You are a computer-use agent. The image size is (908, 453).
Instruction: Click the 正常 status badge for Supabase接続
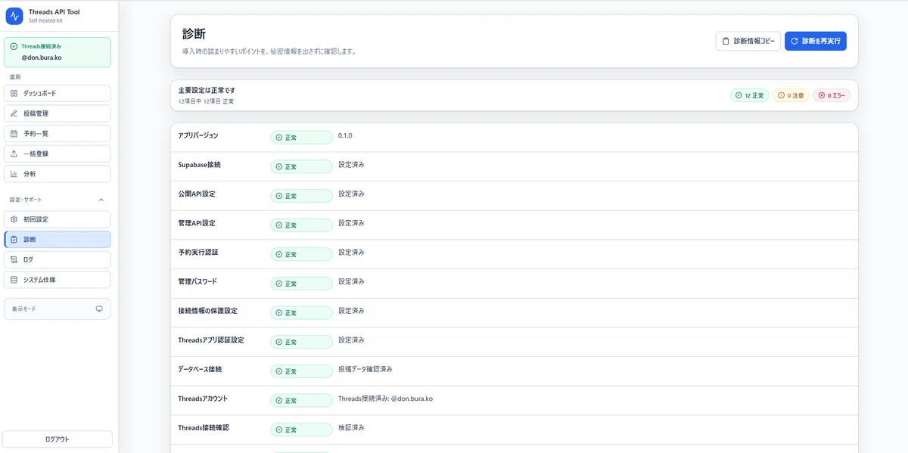[301, 166]
